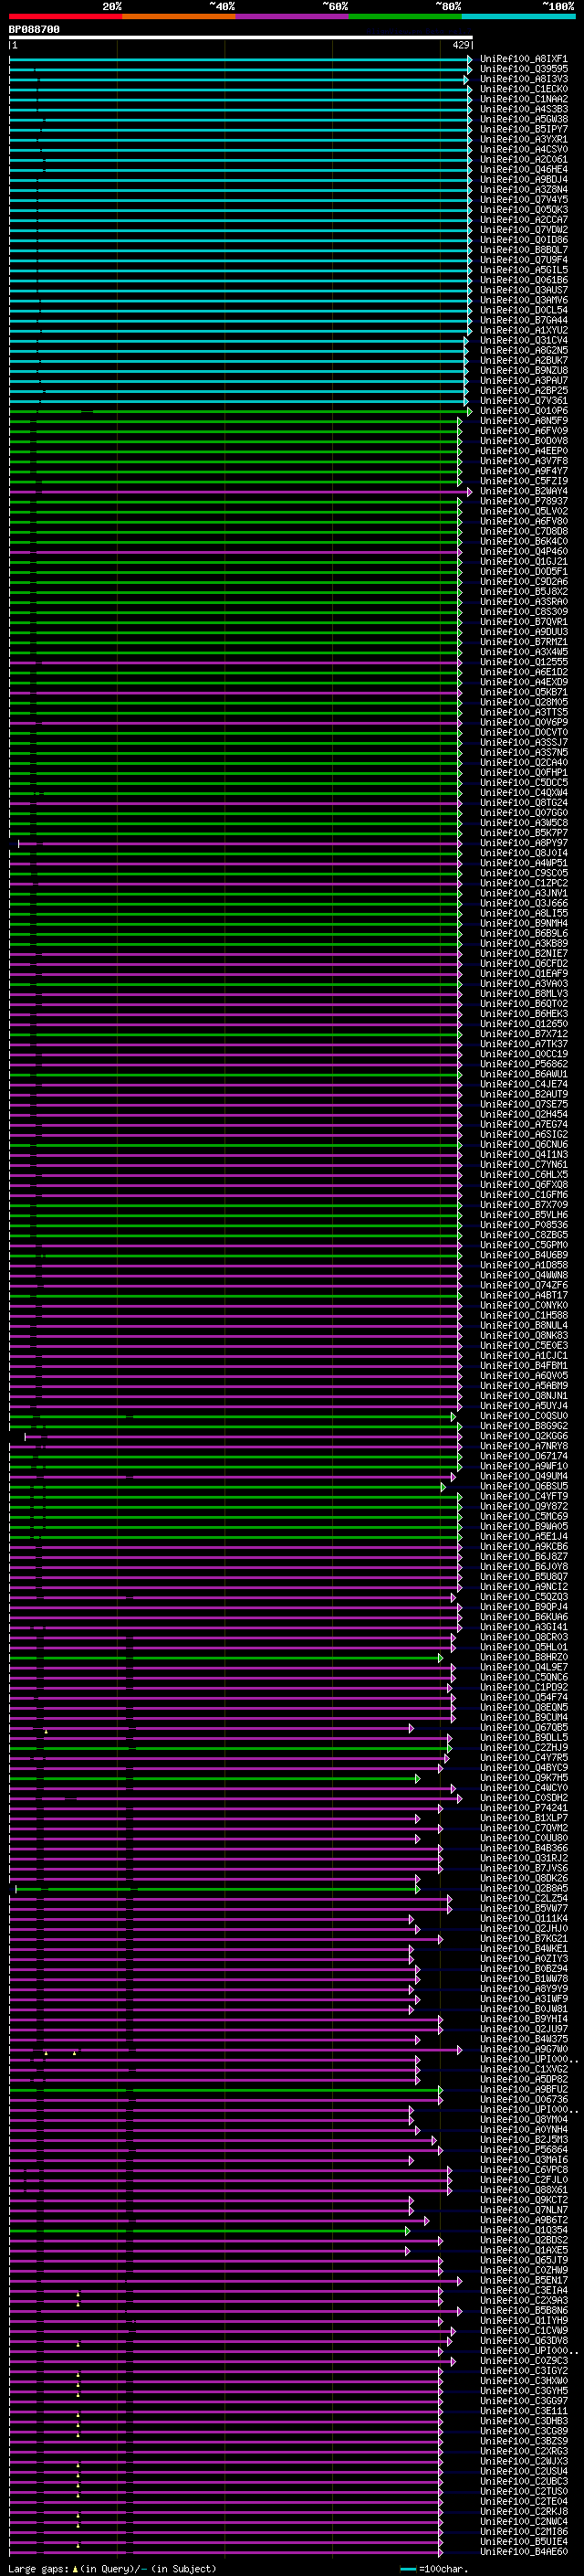The image size is (584, 2576).
Task: Click the cyan ~100% identity legend segment
Action: 518,16
